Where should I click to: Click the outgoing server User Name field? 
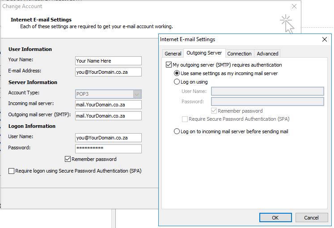click(x=267, y=91)
